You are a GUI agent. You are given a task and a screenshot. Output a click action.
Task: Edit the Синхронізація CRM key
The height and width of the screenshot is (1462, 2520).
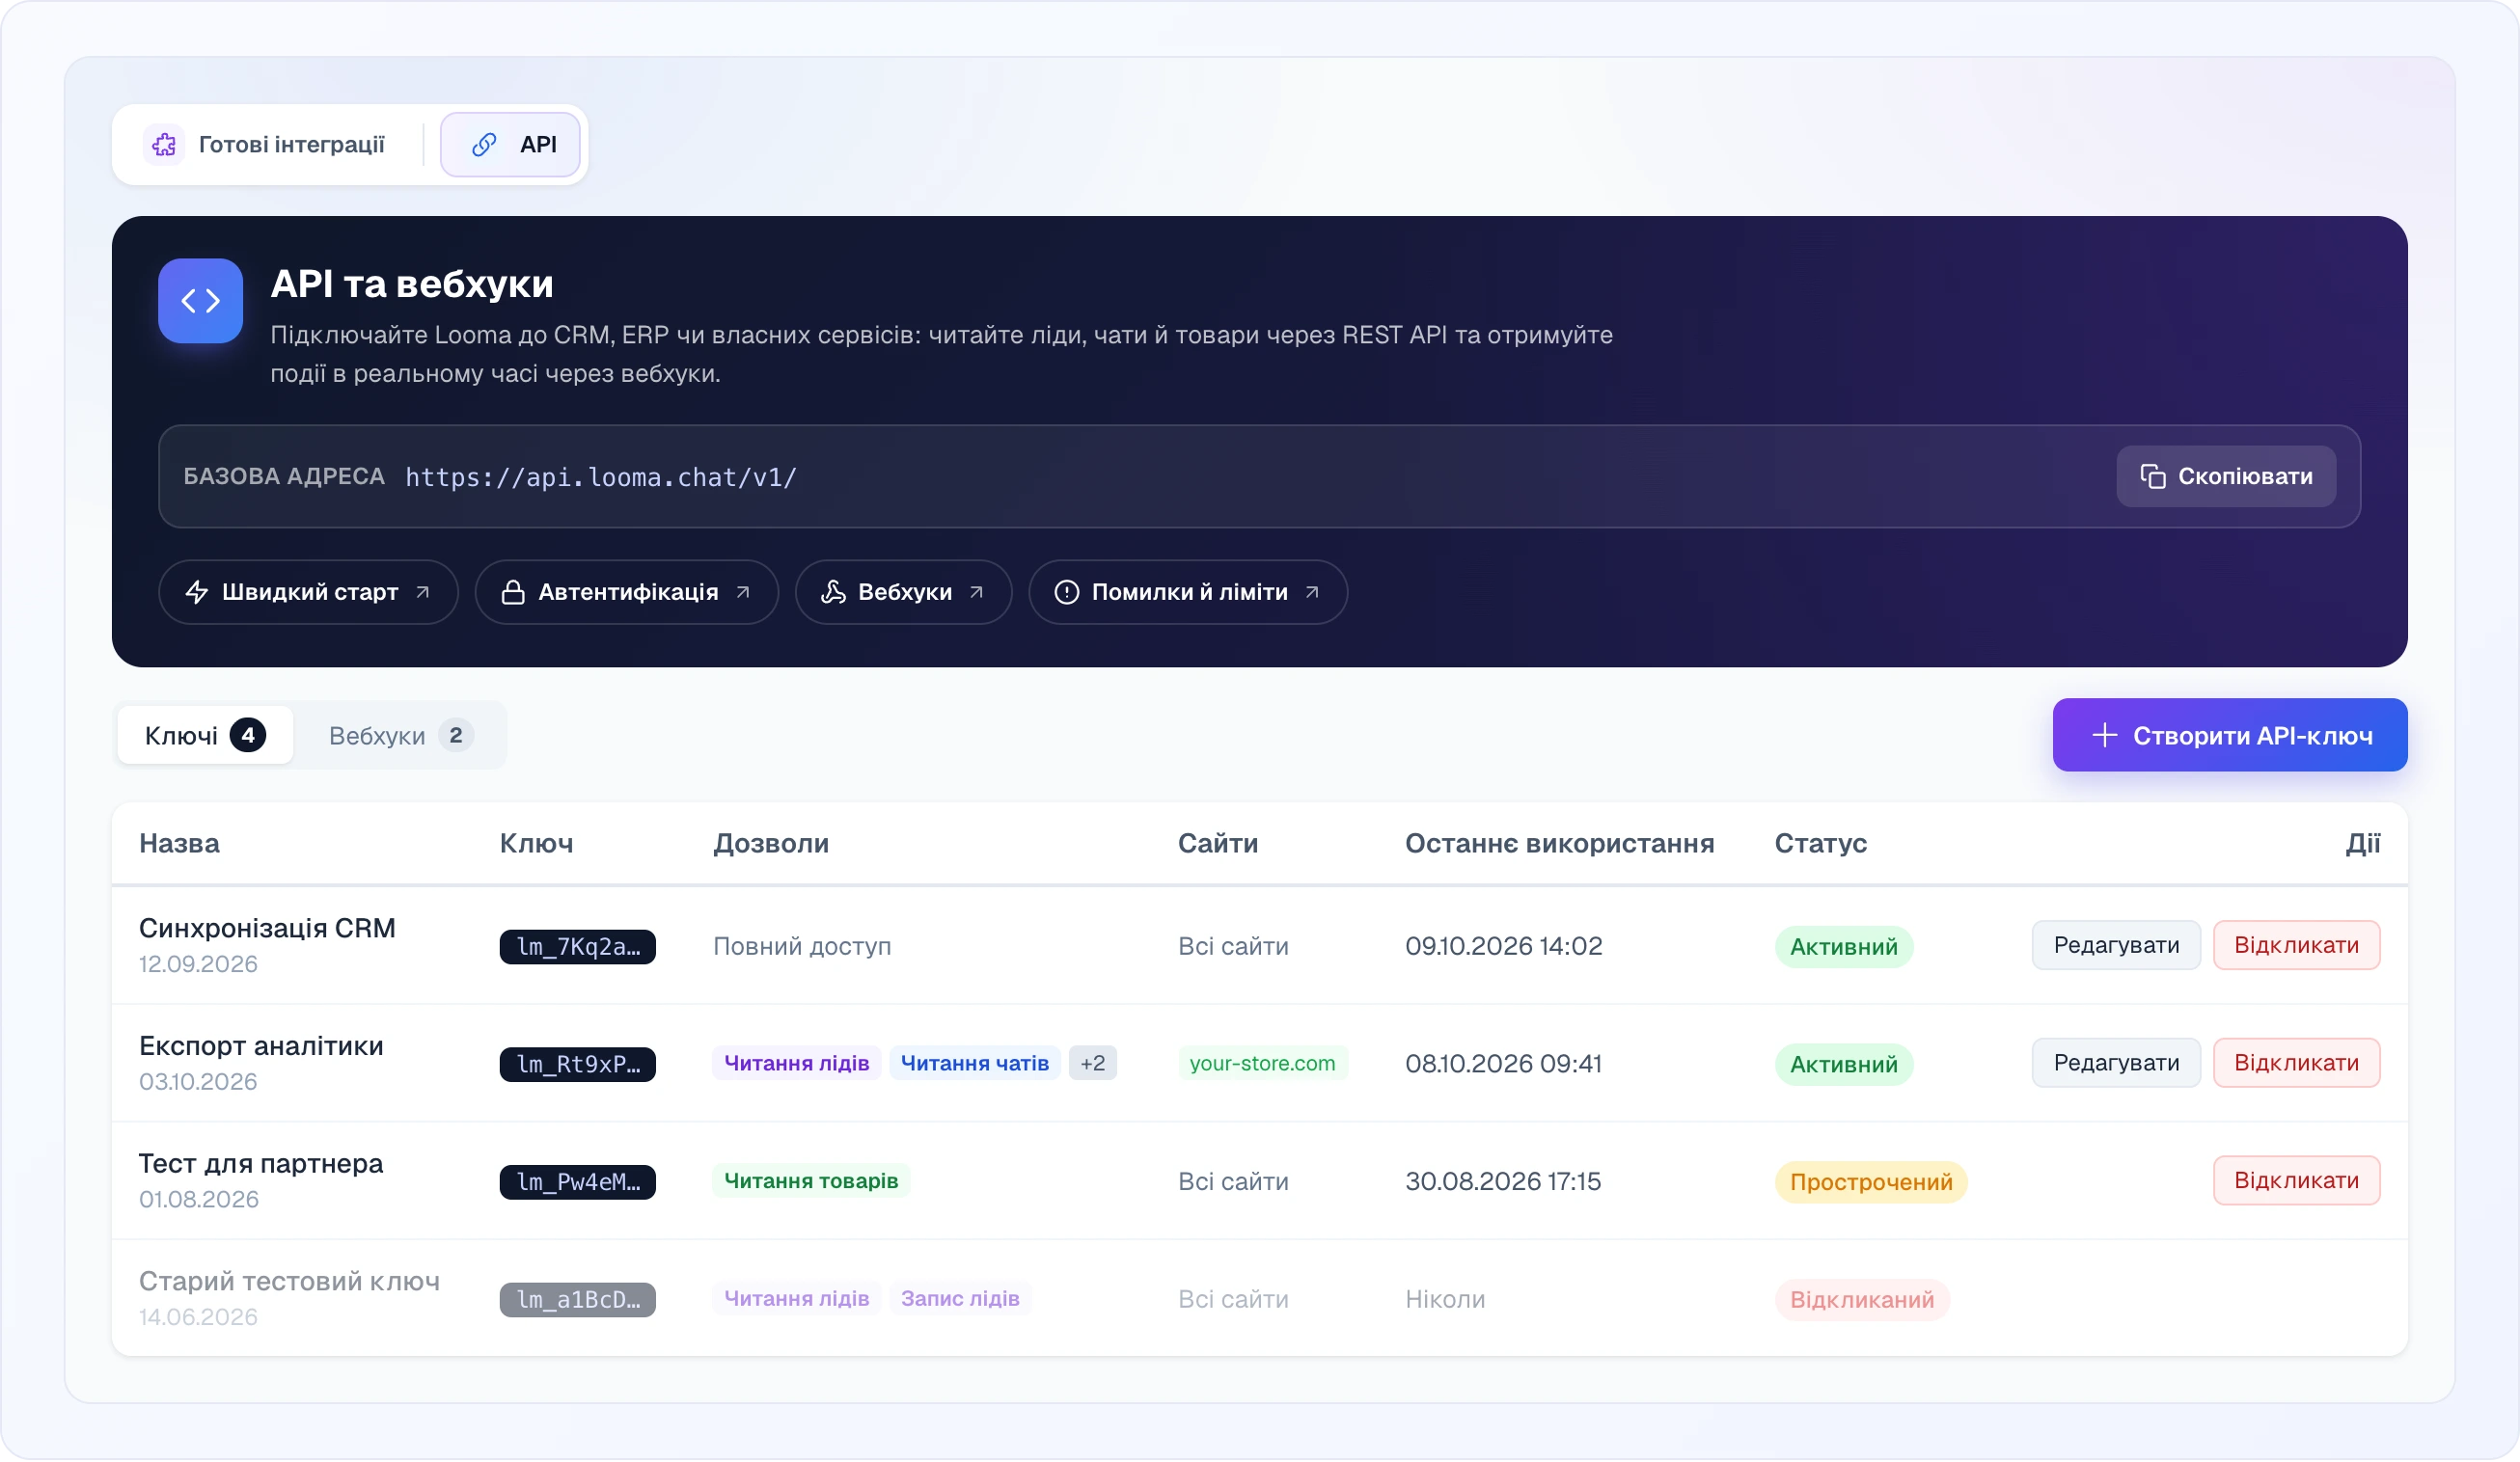pos(2116,945)
